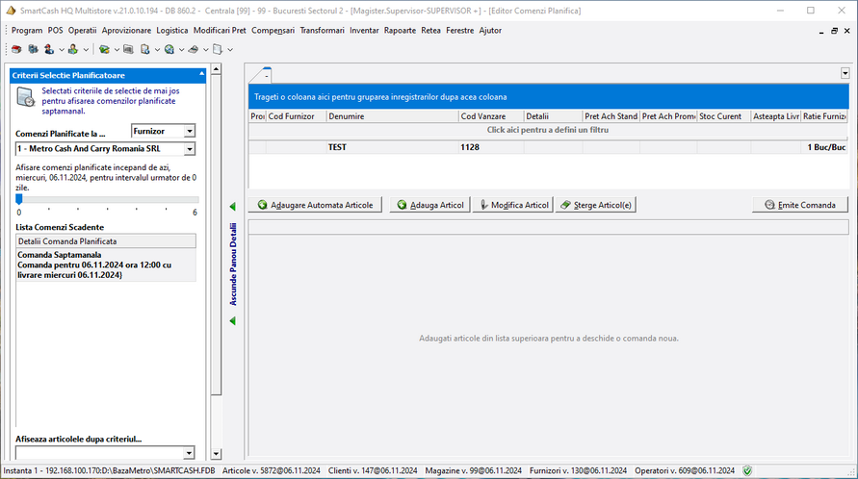Sort by the Denumire column header

[x=392, y=116]
